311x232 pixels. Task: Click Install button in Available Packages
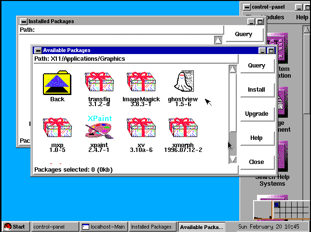click(x=257, y=90)
